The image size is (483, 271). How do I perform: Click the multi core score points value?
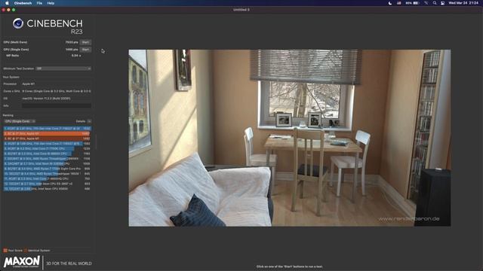tap(72, 42)
